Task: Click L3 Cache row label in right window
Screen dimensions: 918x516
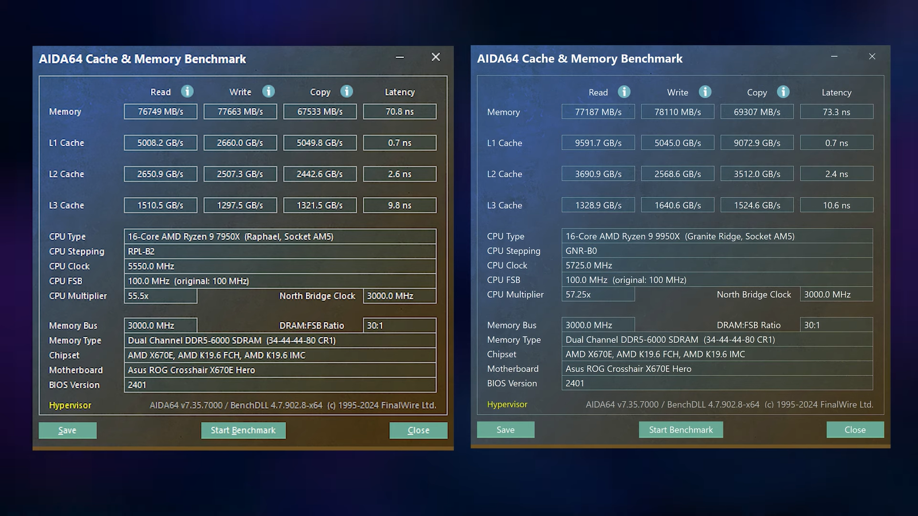Action: pyautogui.click(x=505, y=205)
